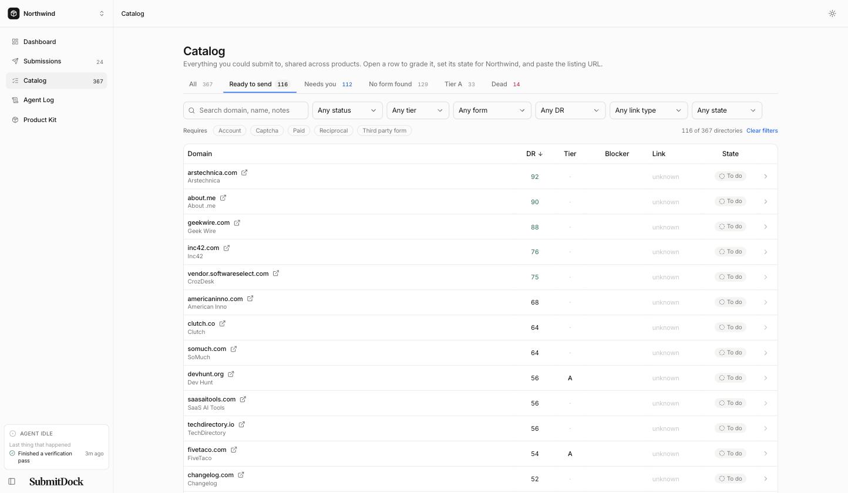Image resolution: width=848 pixels, height=493 pixels.
Task: Clear filters link
Action: [762, 130]
